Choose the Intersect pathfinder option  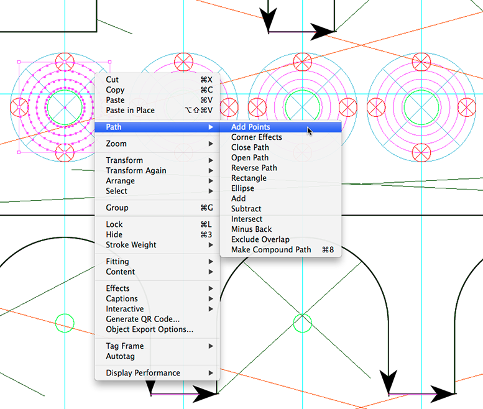(x=280, y=219)
